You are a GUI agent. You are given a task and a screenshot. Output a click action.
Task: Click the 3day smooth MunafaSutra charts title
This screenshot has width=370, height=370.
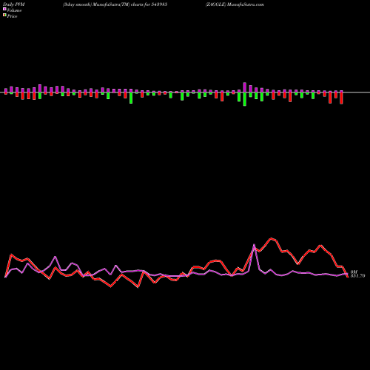coord(115,4)
